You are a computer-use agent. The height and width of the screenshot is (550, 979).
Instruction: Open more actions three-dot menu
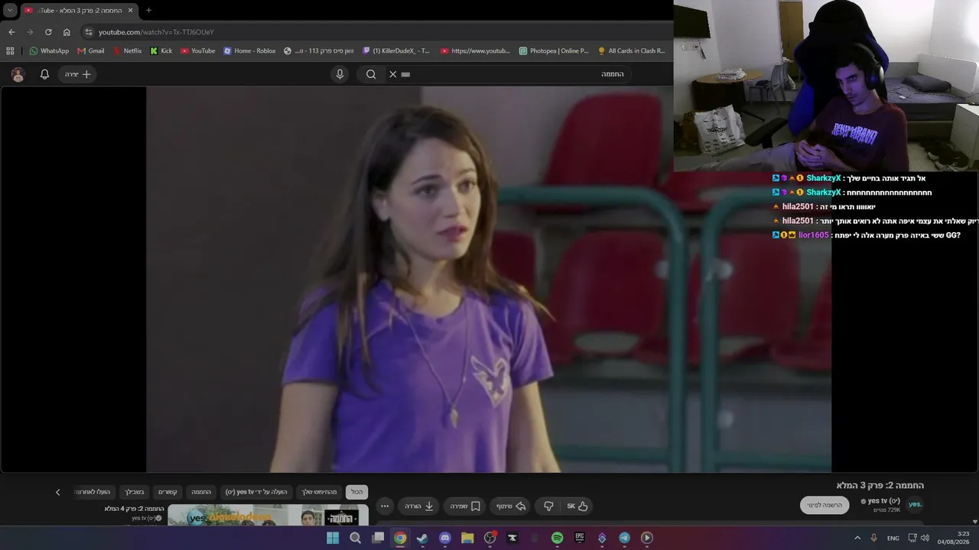click(x=385, y=506)
